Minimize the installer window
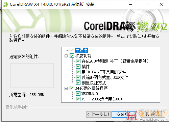Image resolution: width=169 pixels, height=122 pixels. point(130,4)
